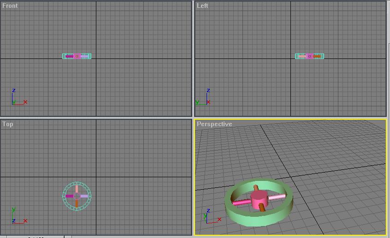
Task: Pick the orange bottom spoke in Top viewport
Action: coord(77,203)
